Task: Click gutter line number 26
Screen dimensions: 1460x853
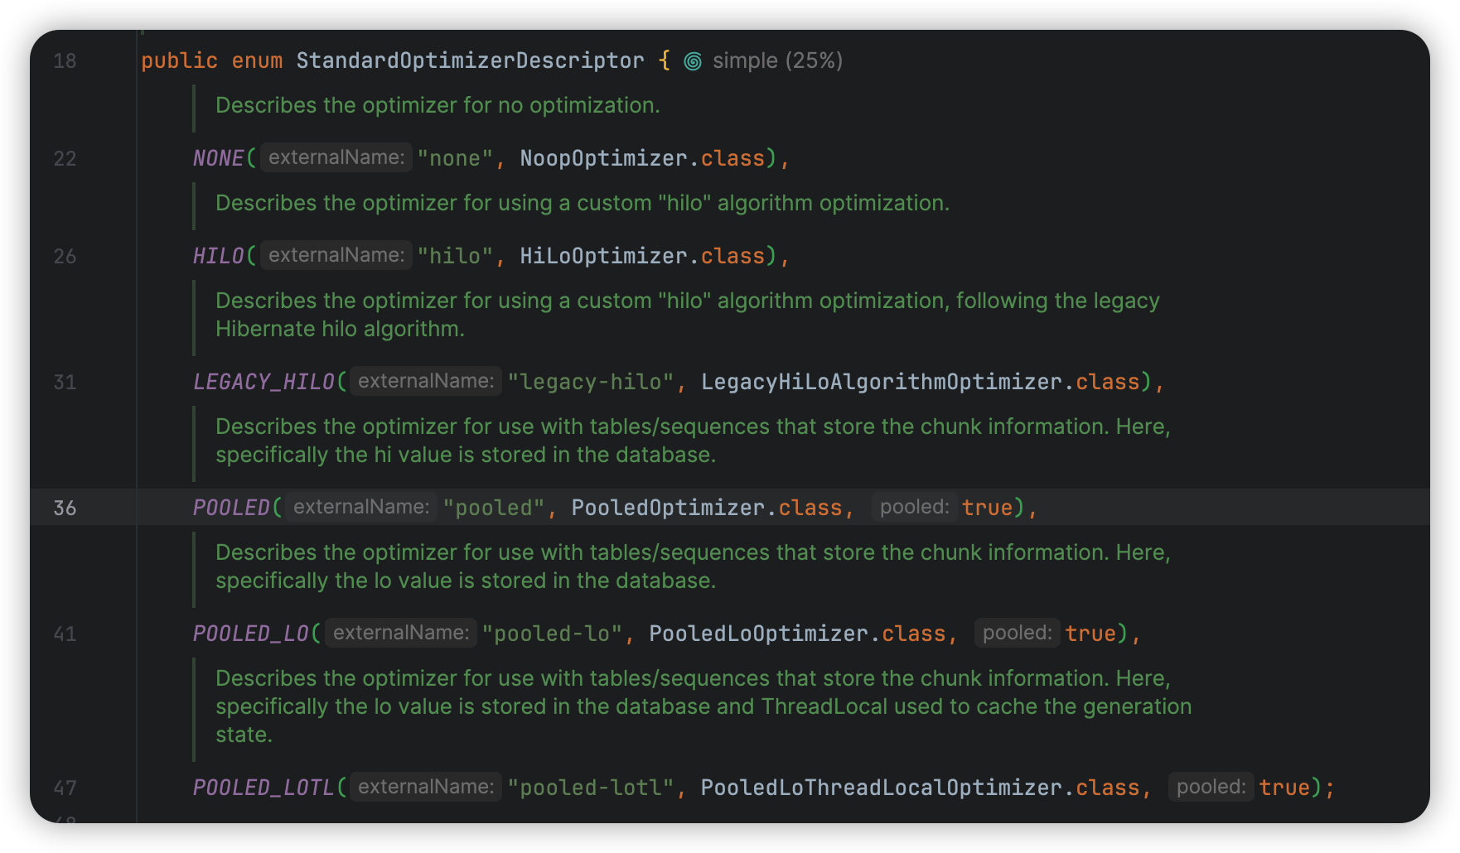Action: pos(65,257)
